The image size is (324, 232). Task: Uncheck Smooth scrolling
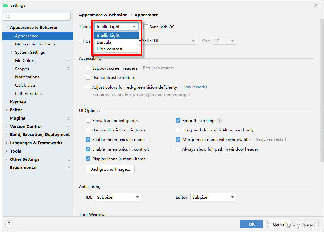click(178, 120)
